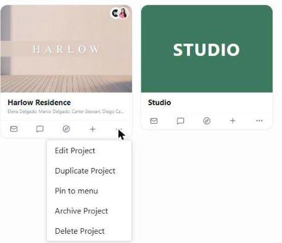Open more options on Studio card
Viewport: 282px width, 243px height.
click(x=259, y=121)
